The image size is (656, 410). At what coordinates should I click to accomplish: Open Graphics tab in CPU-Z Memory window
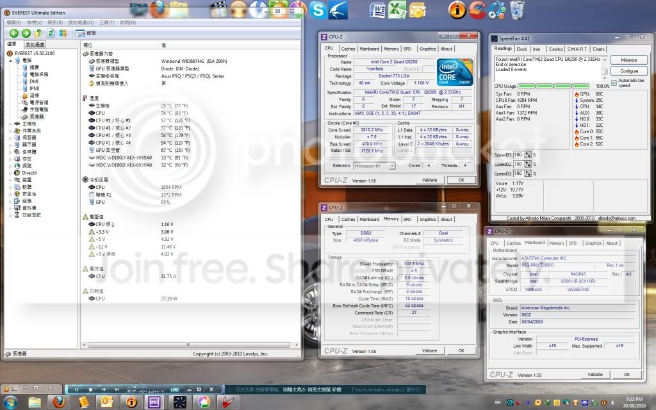427,220
